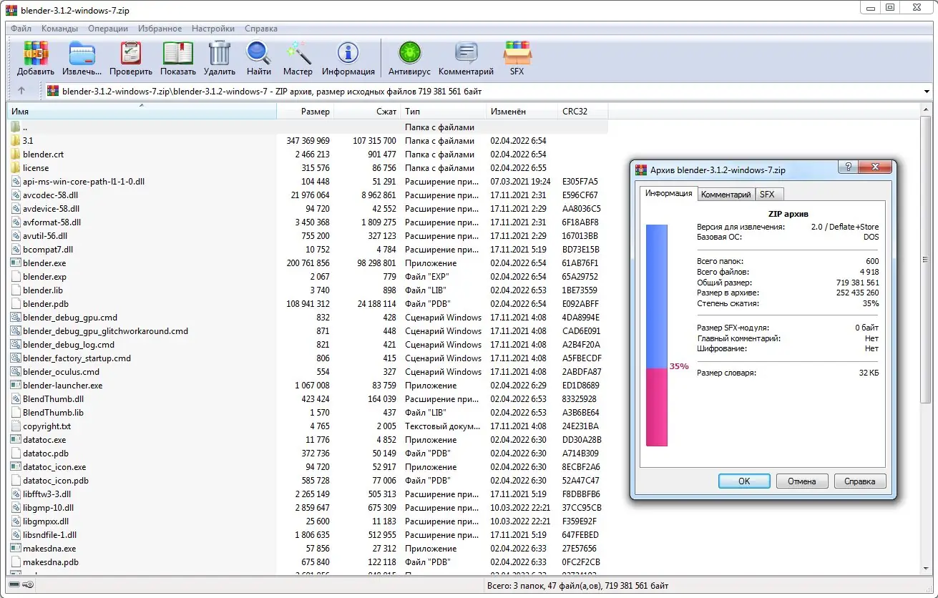
Task: Click the Extract (Извлечь) toolbar icon
Action: coord(82,59)
